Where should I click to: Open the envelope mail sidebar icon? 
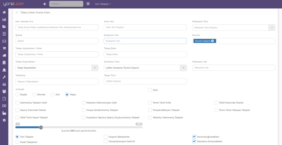[x=4, y=41]
